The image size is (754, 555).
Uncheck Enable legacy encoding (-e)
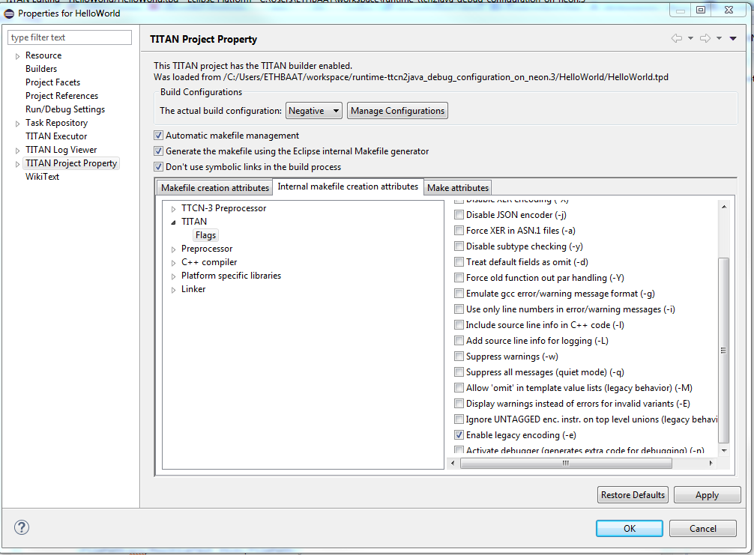(459, 435)
